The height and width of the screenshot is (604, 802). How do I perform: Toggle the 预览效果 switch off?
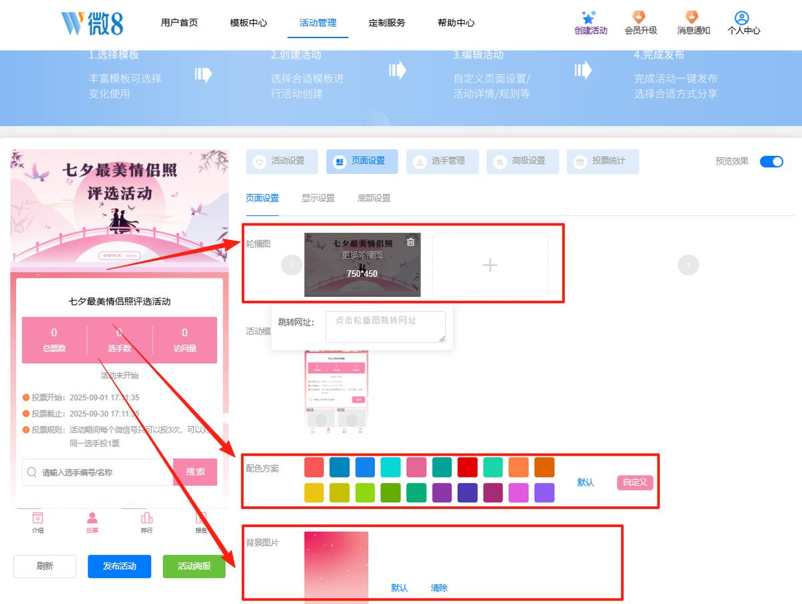tap(771, 161)
